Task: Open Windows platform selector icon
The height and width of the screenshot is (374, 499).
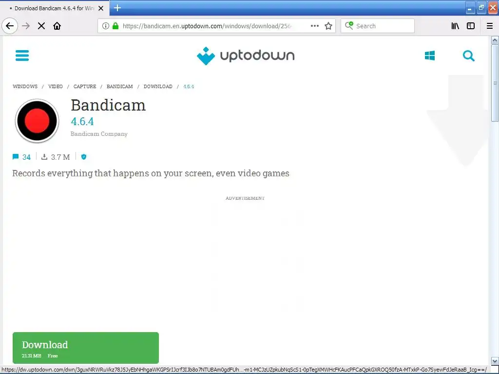Action: pyautogui.click(x=430, y=56)
